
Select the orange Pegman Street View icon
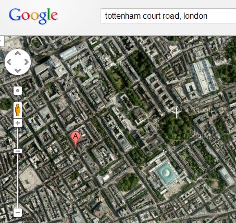coord(18,110)
